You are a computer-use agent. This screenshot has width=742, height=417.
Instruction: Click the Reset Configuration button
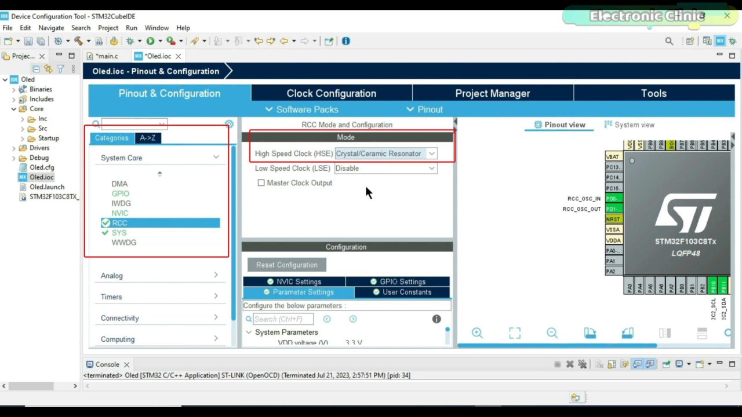pyautogui.click(x=287, y=265)
